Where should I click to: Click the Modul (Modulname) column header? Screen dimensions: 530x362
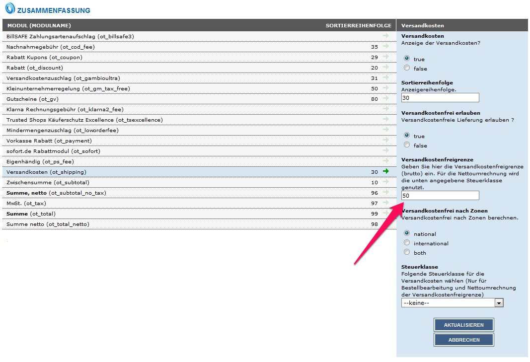(x=39, y=25)
